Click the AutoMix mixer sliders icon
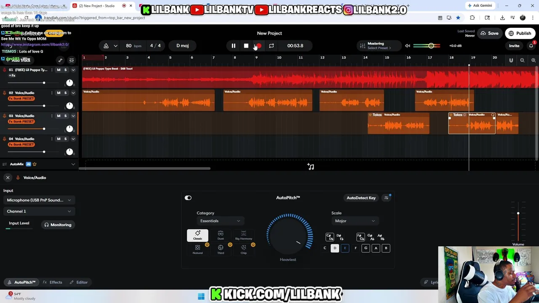The width and height of the screenshot is (539, 303). tap(4, 164)
